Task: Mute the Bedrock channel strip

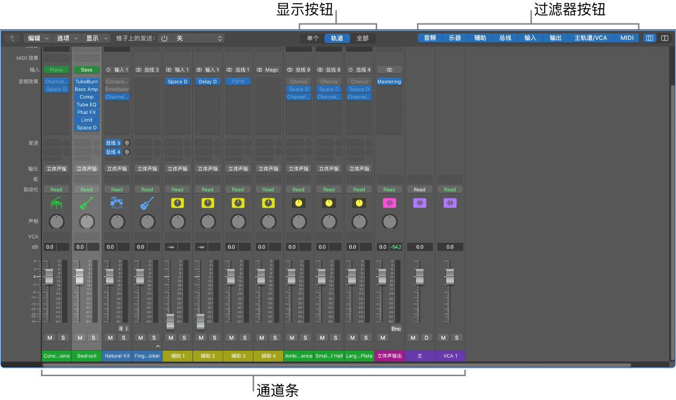Action: point(80,338)
